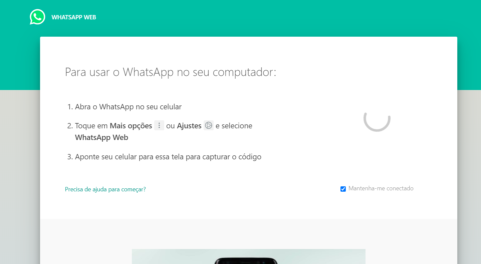Click the tutorial video thumbnail below the instructions

click(x=249, y=256)
